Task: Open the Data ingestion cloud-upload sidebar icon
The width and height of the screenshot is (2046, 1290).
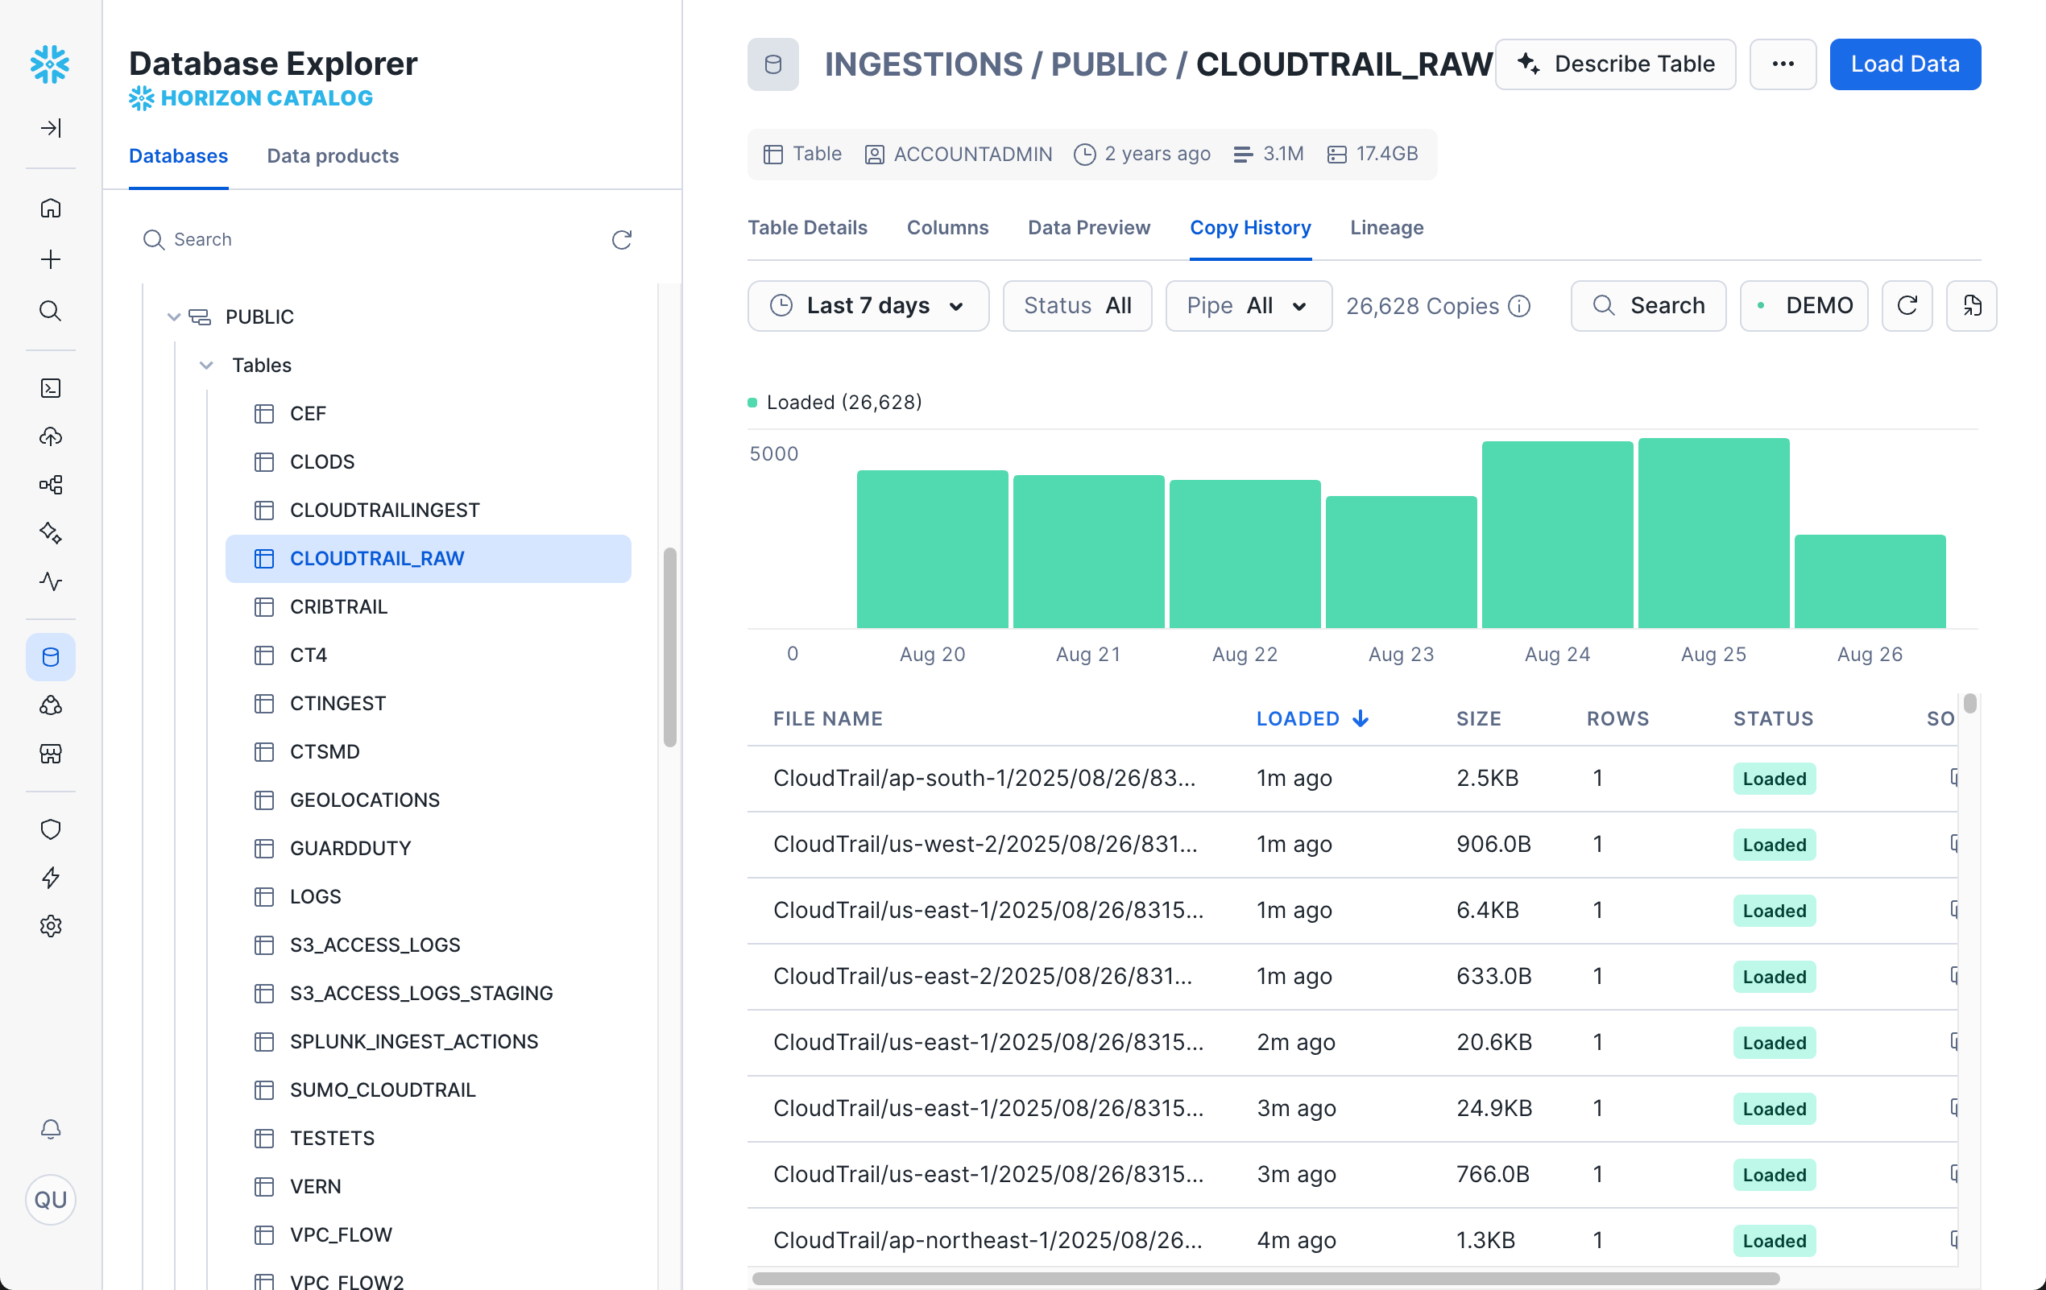Action: coord(50,436)
